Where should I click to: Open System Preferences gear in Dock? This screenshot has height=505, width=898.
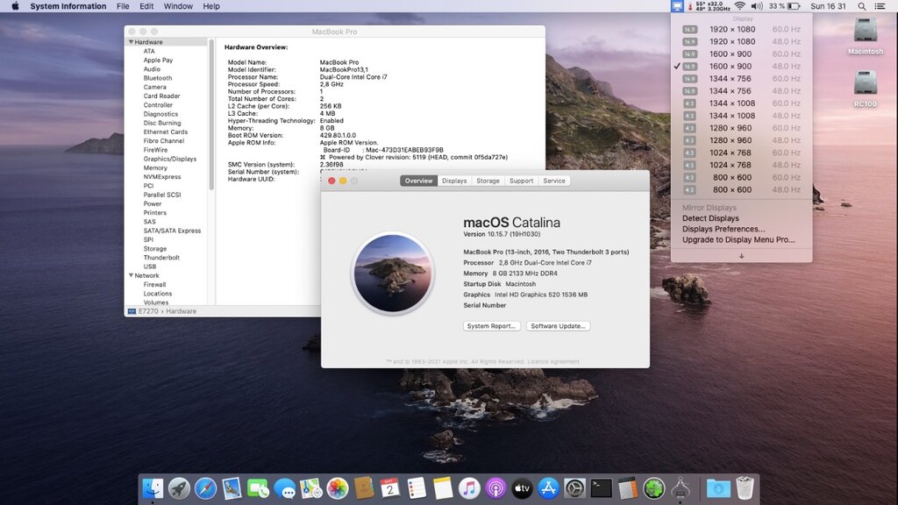pos(575,488)
